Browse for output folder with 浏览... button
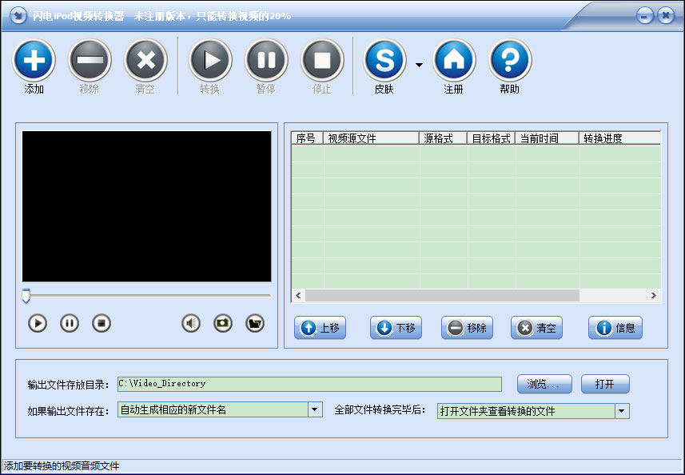 [x=544, y=384]
